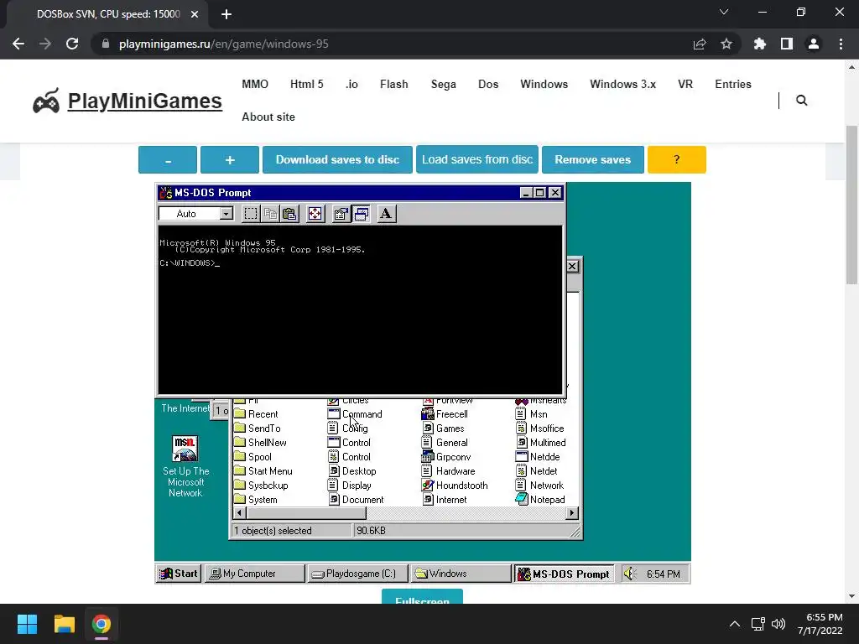
Task: Select the Config file
Action: [347, 428]
